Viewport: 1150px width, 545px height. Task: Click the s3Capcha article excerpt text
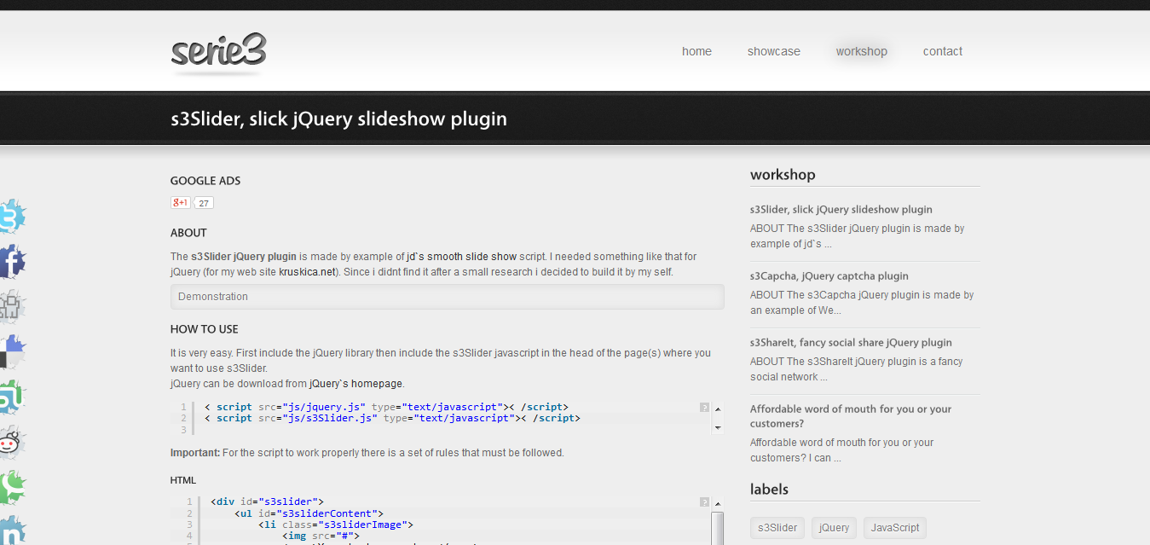[x=862, y=303]
